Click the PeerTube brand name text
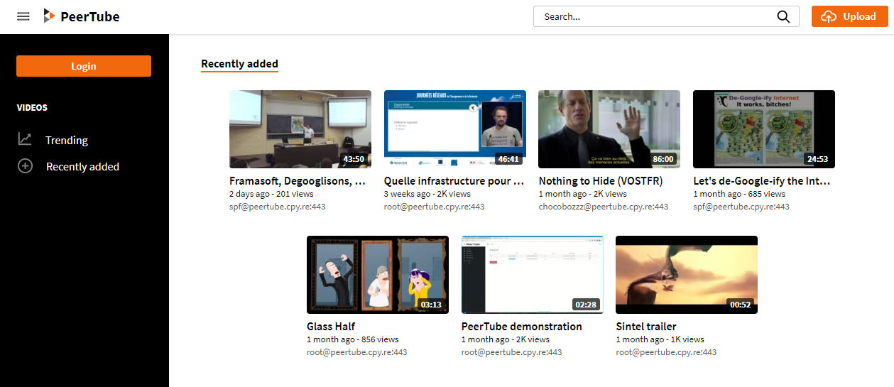894x387 pixels. click(90, 16)
